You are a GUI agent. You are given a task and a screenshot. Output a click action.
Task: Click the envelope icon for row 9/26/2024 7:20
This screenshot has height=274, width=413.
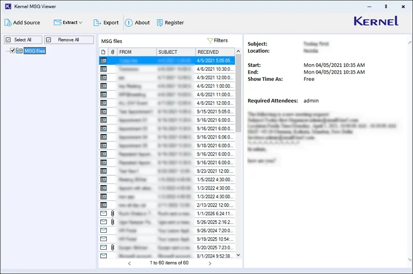(104, 231)
